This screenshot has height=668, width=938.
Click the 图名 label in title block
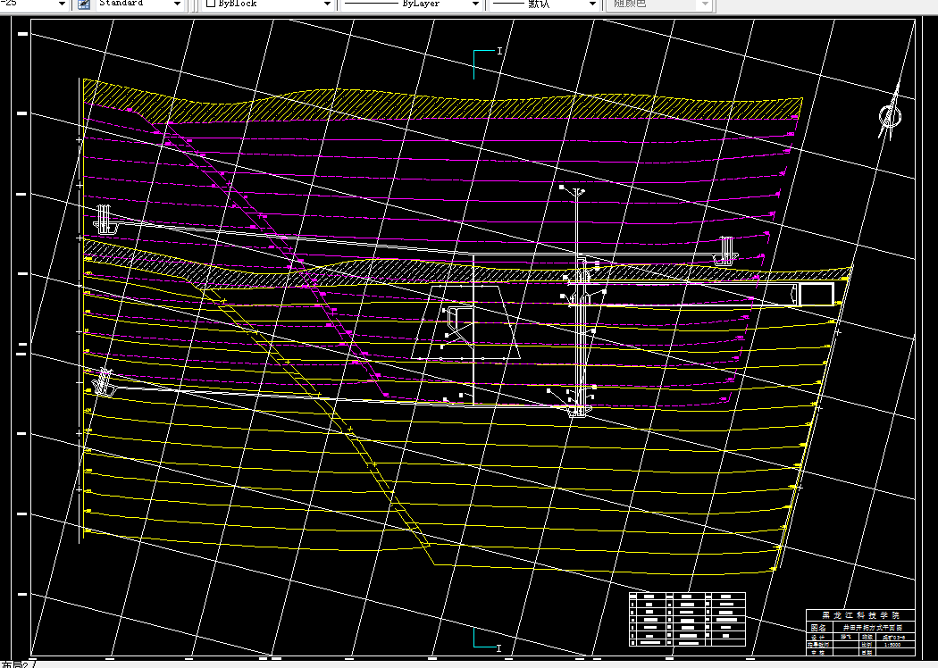pos(818,628)
